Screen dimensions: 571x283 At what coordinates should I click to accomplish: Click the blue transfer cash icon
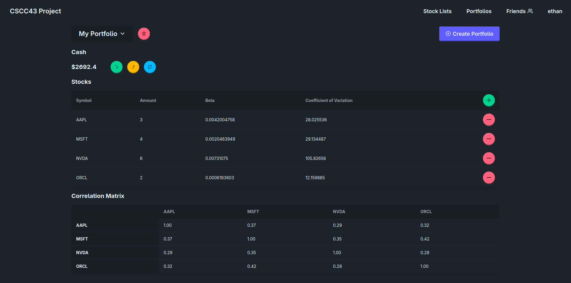pos(150,67)
